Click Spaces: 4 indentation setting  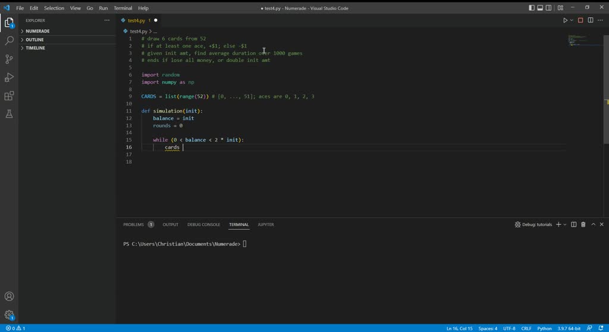tap(488, 328)
